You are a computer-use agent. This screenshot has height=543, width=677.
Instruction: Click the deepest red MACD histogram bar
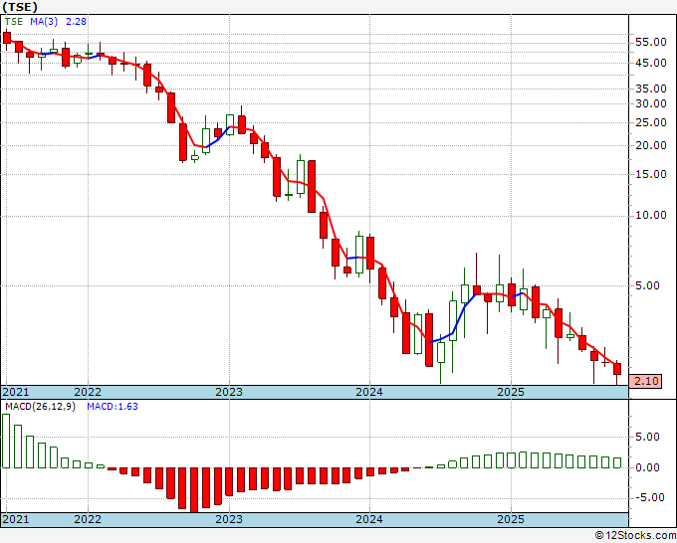(194, 490)
